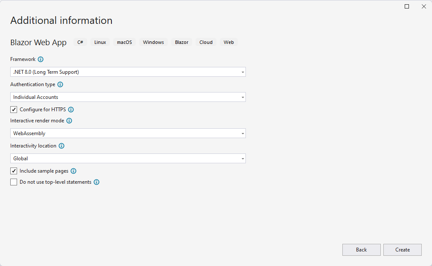Screen dimensions: 432x266
Task: Click the Authentication type label
Action: tap(32, 84)
